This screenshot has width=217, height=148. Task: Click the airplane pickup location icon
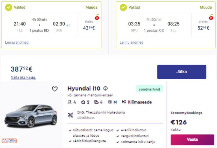(x=71, y=115)
